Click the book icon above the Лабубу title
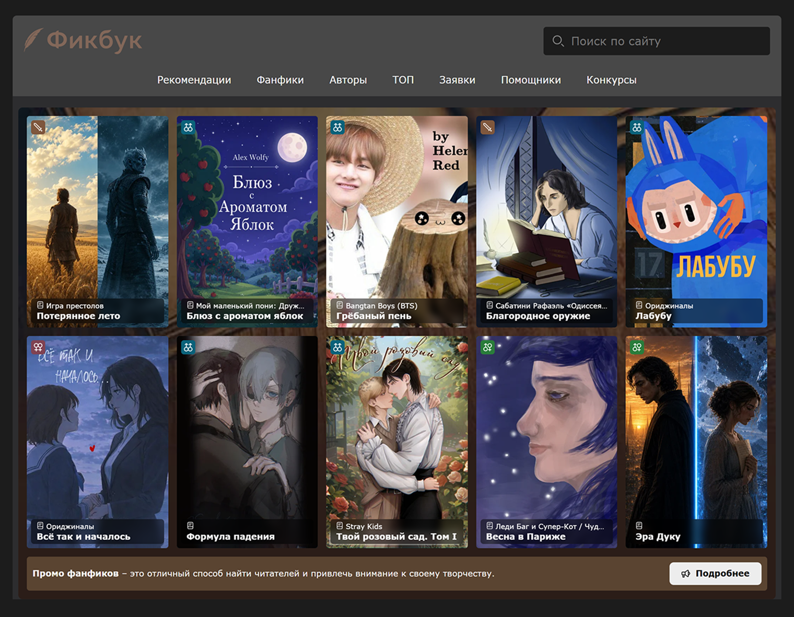The width and height of the screenshot is (794, 617). click(639, 305)
